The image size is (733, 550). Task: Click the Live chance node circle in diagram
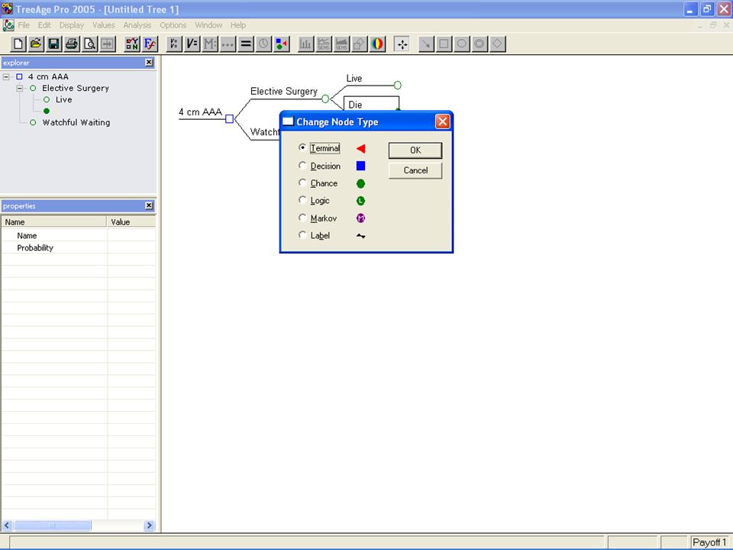[x=397, y=85]
